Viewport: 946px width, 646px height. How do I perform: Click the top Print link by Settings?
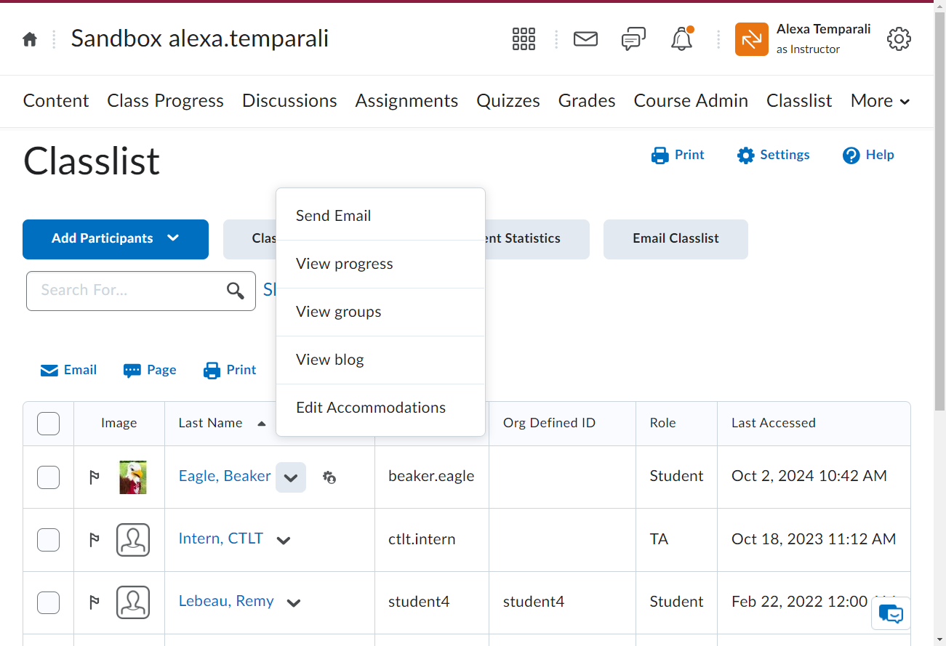click(678, 155)
